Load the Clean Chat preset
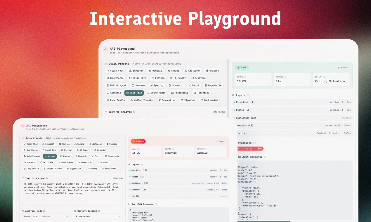This screenshot has height=222, width=371. tap(30, 144)
